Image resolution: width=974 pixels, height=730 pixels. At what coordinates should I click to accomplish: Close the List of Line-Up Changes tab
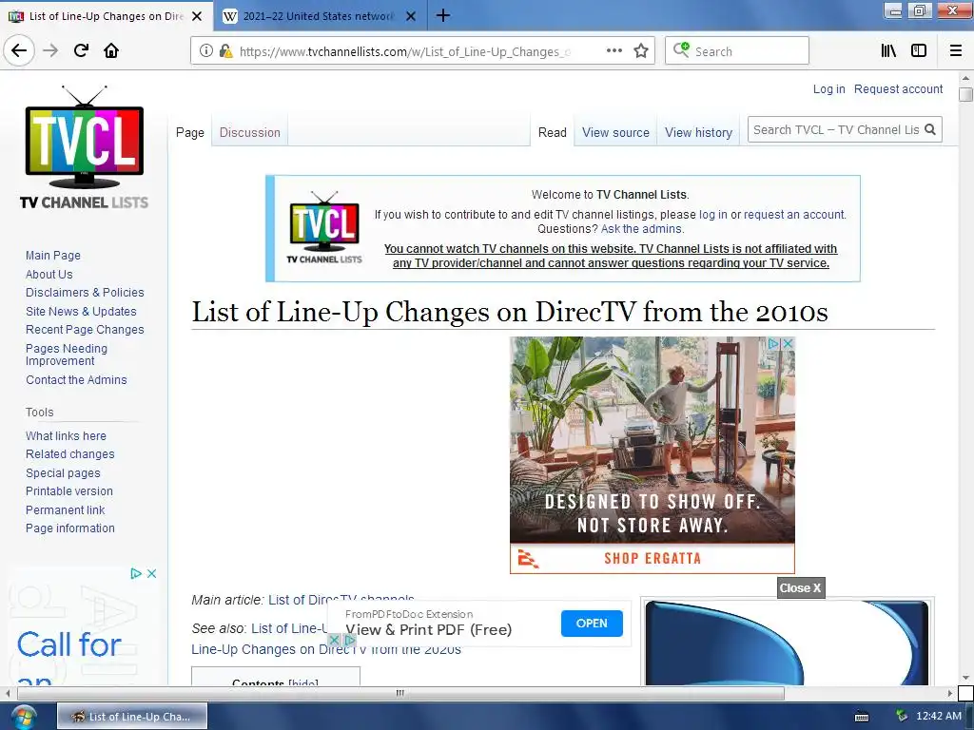pyautogui.click(x=197, y=16)
